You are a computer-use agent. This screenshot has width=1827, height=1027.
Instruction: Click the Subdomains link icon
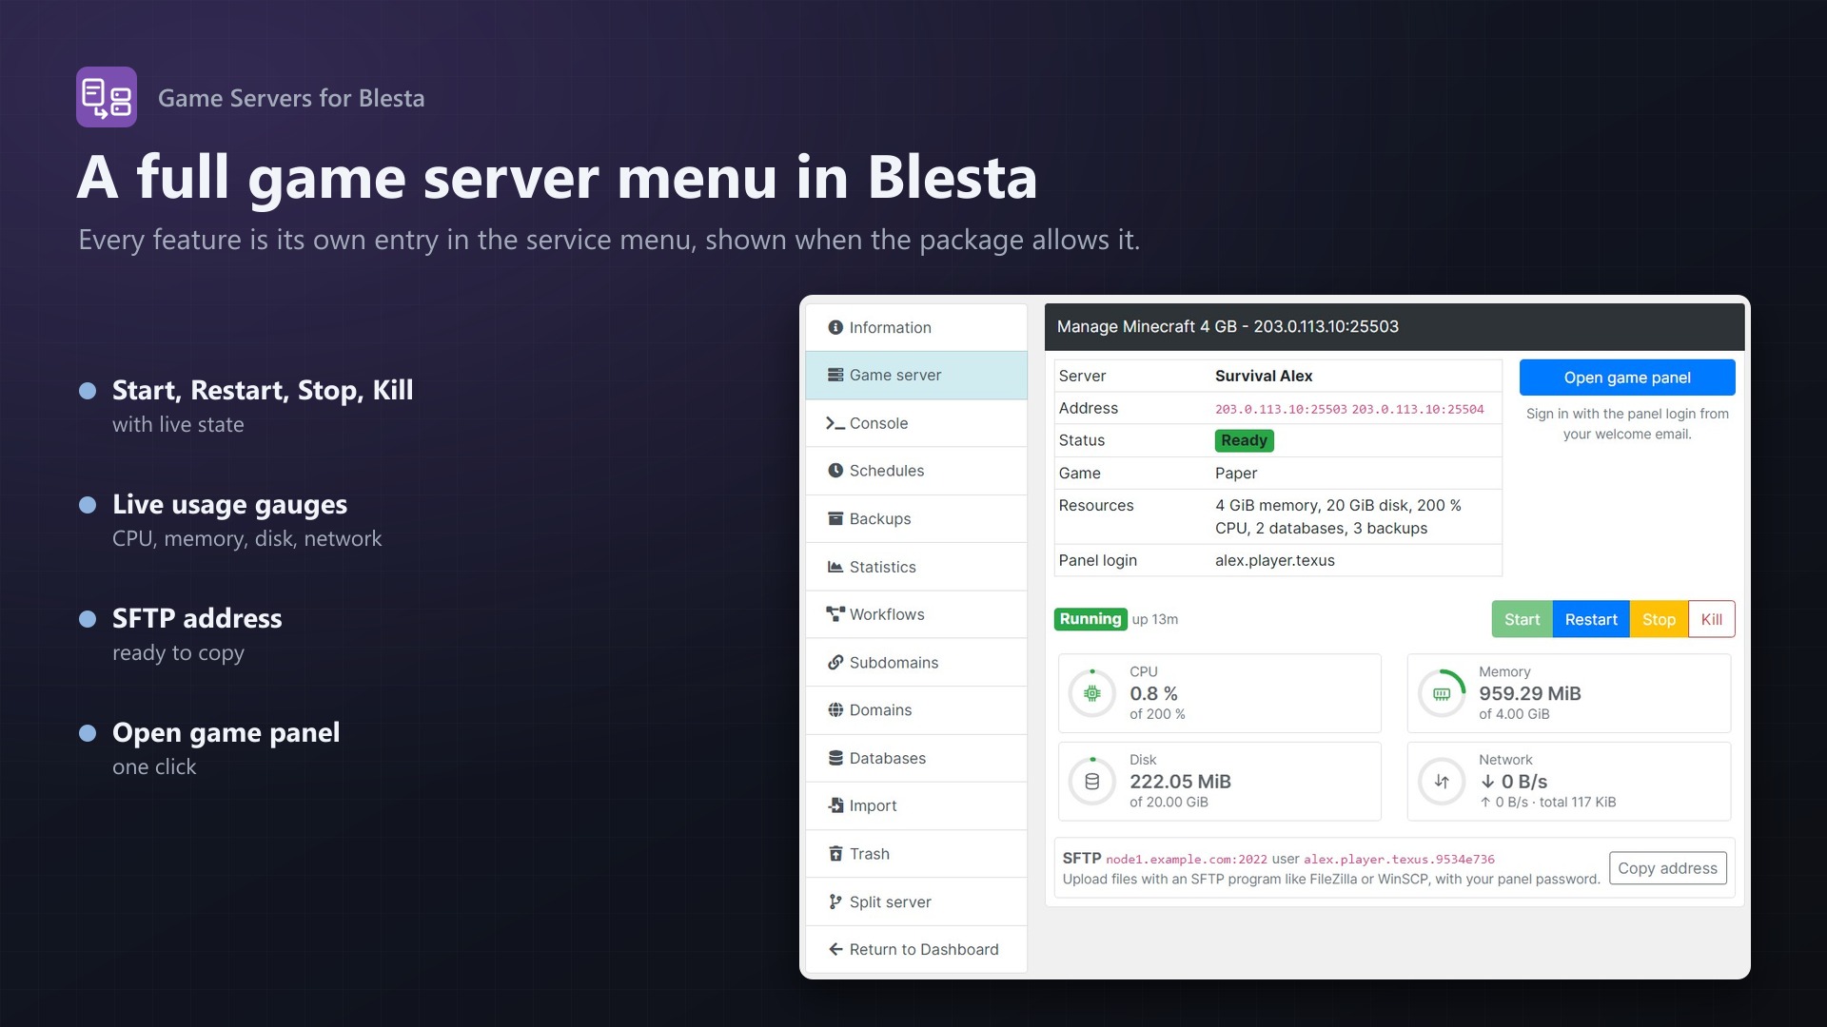(x=835, y=663)
